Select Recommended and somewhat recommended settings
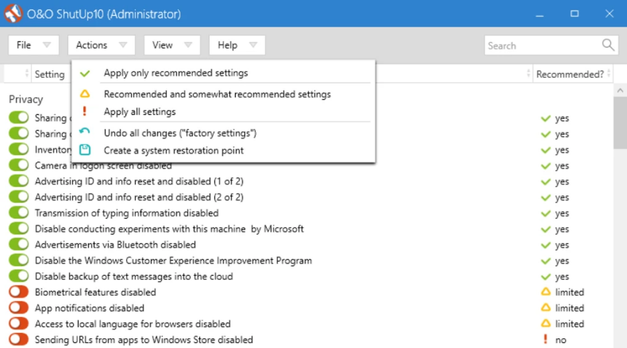The height and width of the screenshot is (348, 627). pos(224,94)
